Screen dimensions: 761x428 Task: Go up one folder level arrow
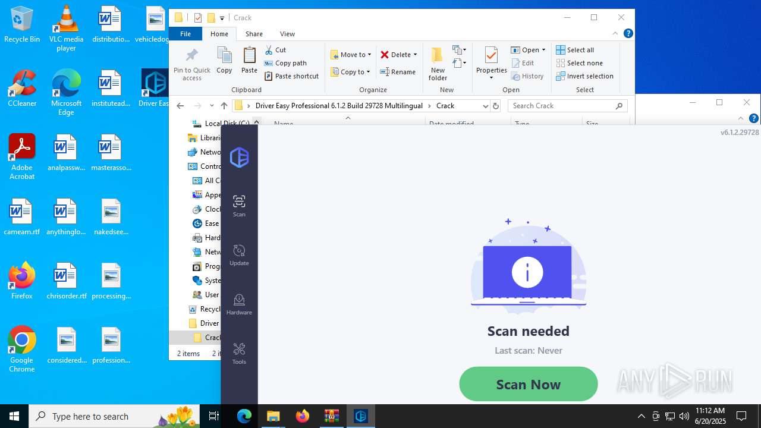click(224, 106)
